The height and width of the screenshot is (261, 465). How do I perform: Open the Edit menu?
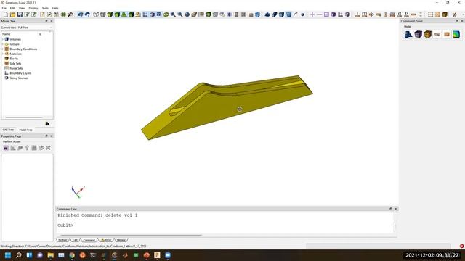12,8
